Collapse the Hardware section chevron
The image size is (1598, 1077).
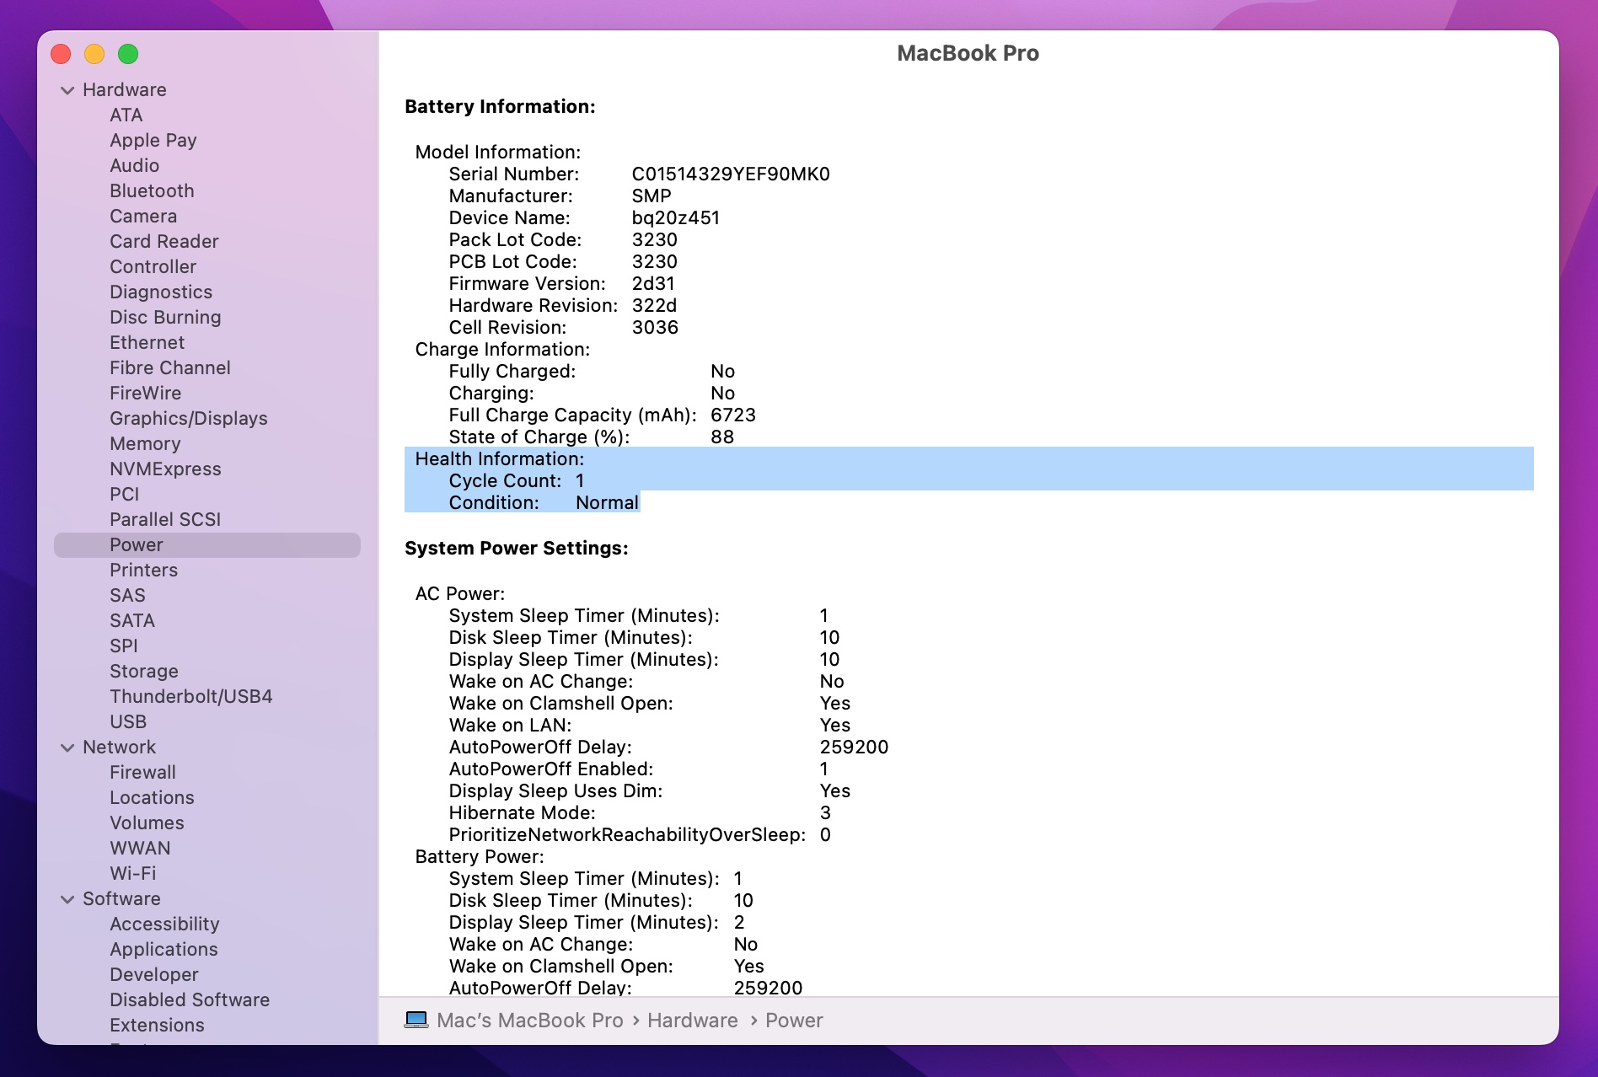pyautogui.click(x=67, y=90)
